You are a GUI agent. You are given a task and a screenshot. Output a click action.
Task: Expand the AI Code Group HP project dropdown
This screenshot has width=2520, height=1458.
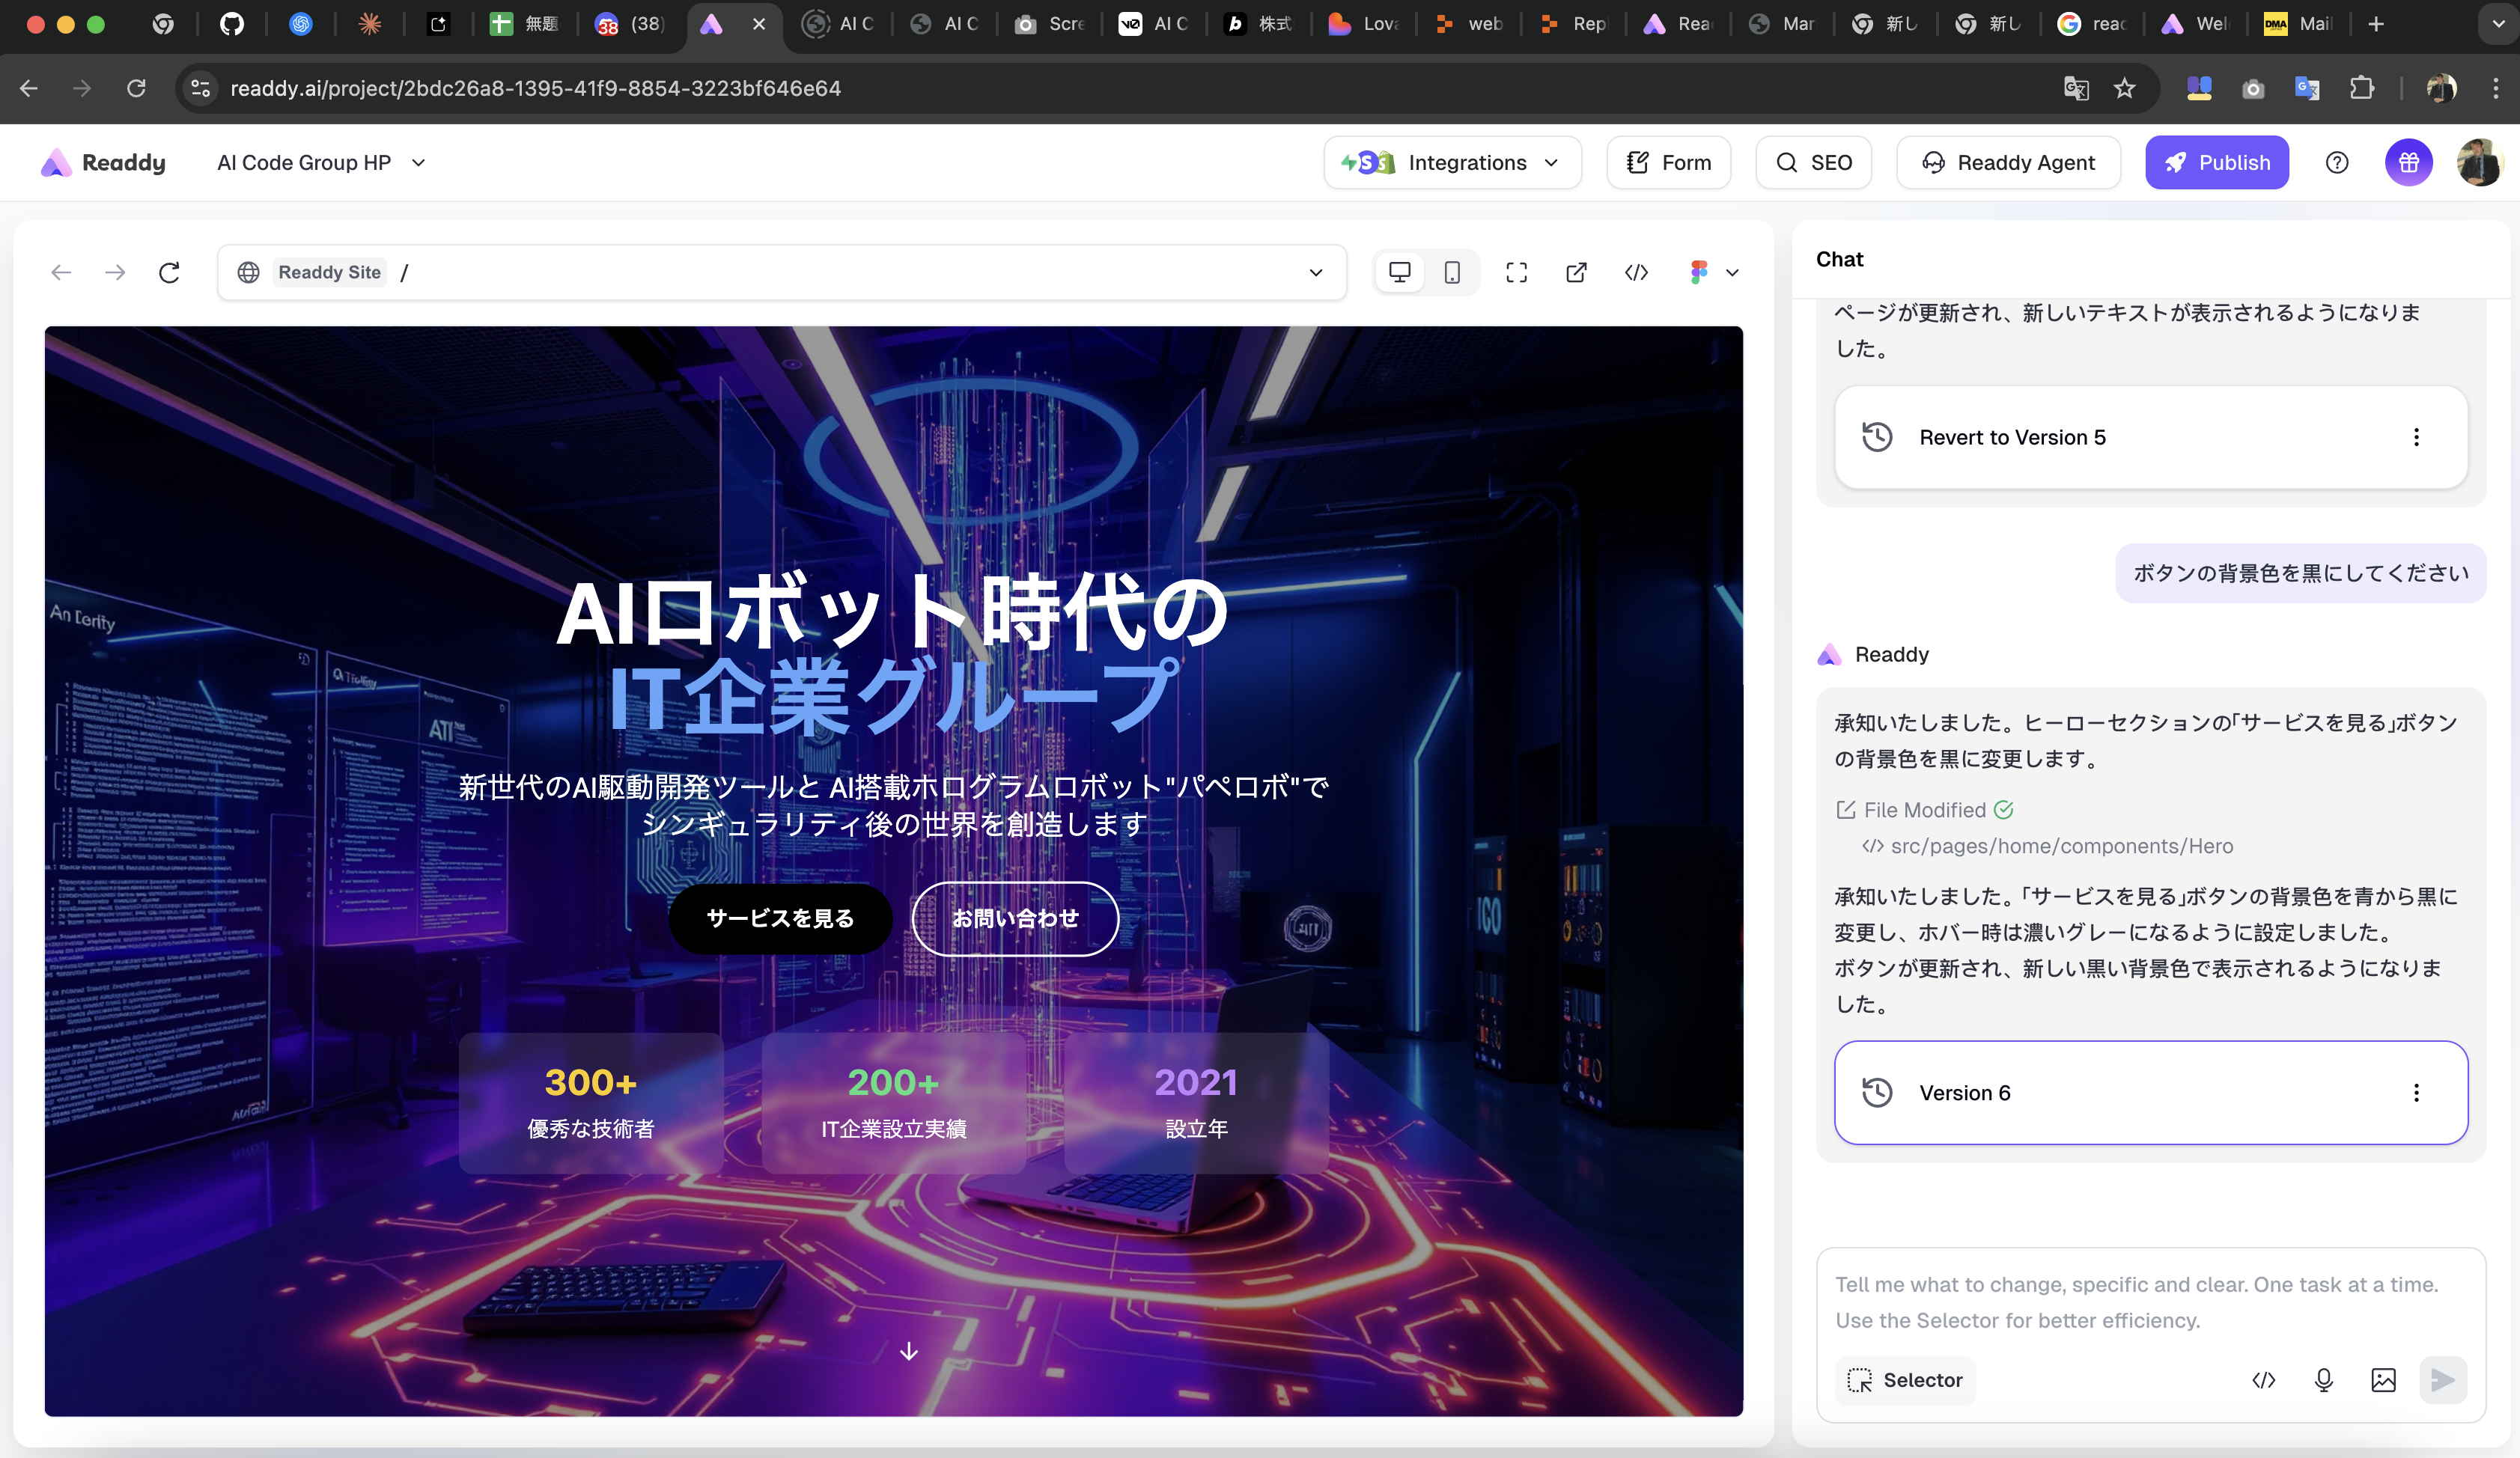click(x=419, y=163)
